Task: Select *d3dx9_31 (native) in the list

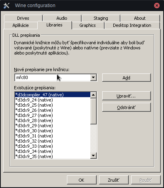Action: pyautogui.click(x=53, y=136)
